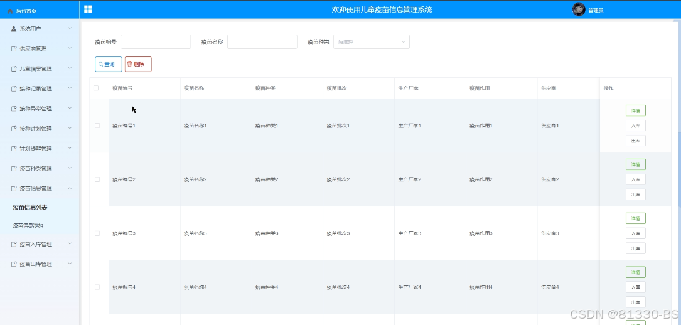Click 详情 for row 疫苗编号4
This screenshot has width=681, height=325.
coord(635,272)
